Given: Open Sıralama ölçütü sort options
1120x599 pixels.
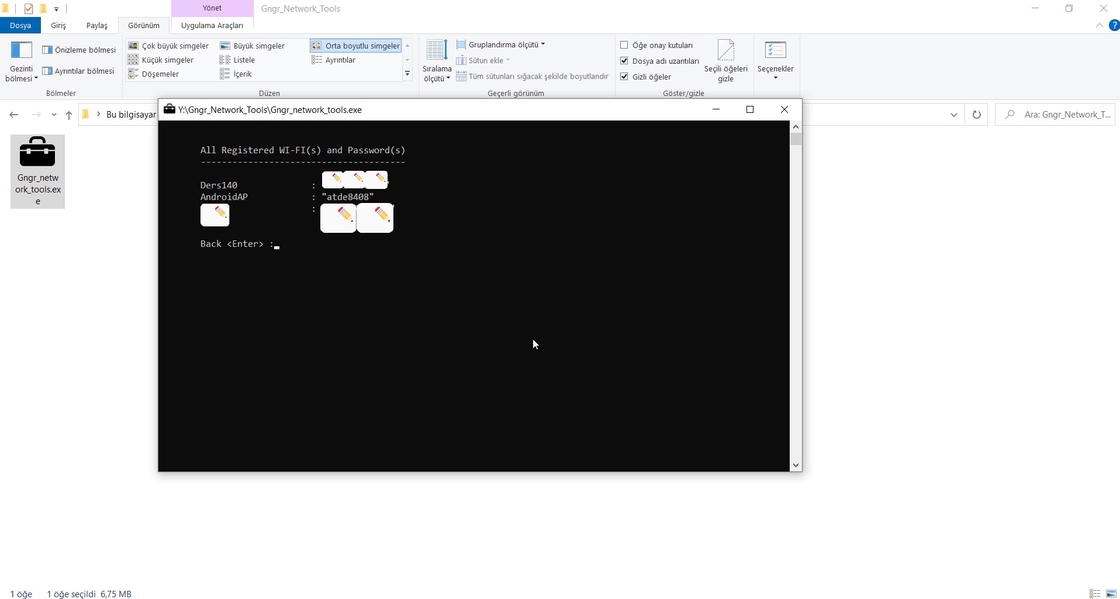Looking at the screenshot, I should pyautogui.click(x=437, y=61).
